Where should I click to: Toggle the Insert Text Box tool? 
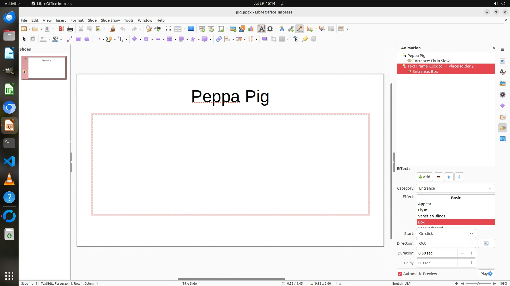261,29
